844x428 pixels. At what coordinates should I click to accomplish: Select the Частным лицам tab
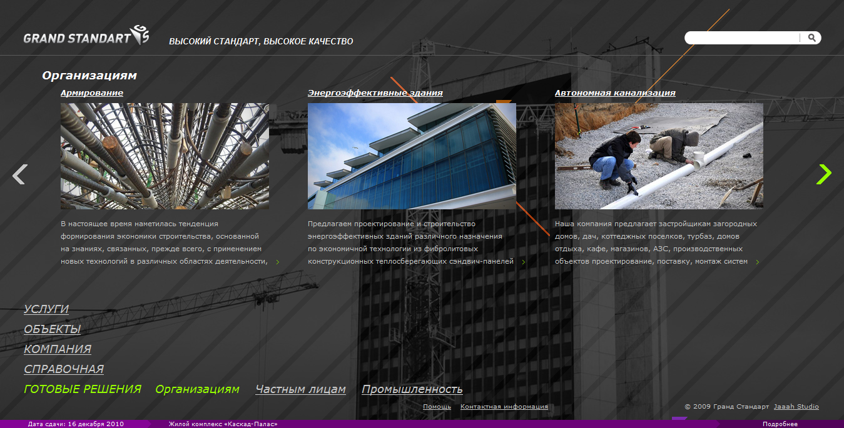pyautogui.click(x=300, y=389)
